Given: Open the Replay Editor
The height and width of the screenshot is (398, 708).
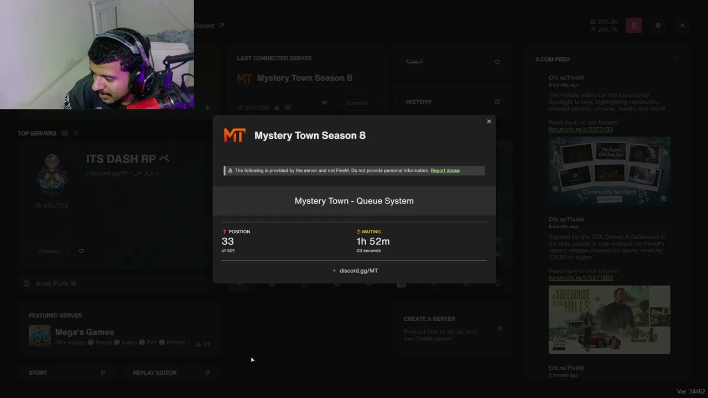Looking at the screenshot, I should point(155,373).
